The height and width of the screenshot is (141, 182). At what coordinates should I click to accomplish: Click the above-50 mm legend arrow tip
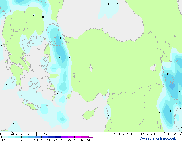91,137
